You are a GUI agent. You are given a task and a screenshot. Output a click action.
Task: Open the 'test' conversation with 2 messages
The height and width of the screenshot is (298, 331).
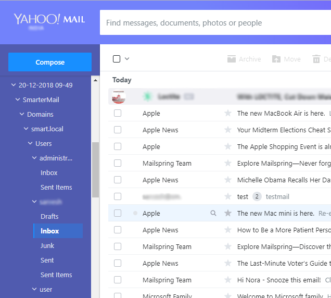pos(243,197)
